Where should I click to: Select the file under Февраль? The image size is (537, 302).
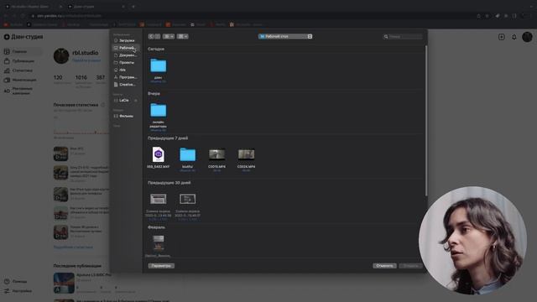[x=159, y=242]
